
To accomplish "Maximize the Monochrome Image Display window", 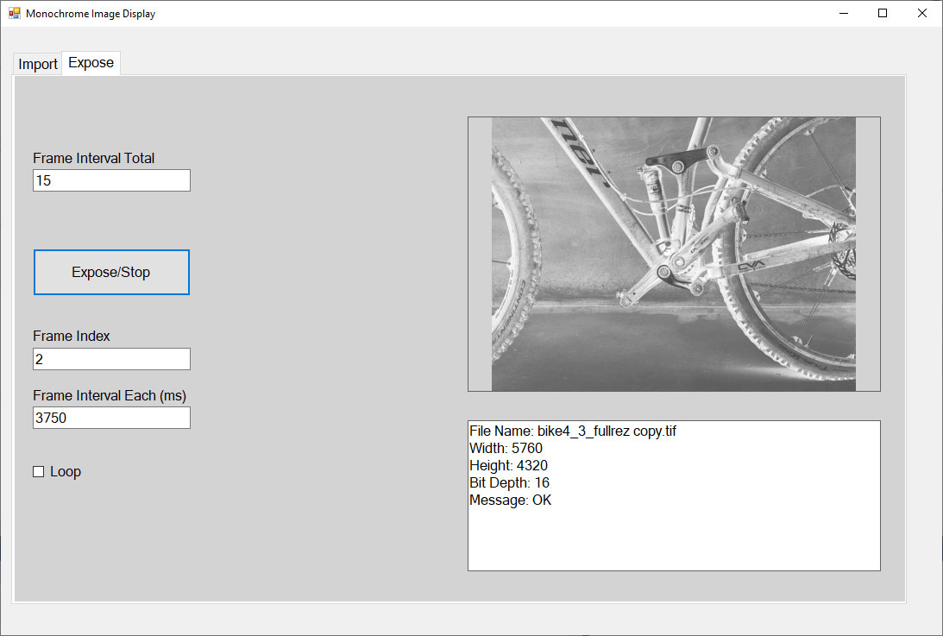I will tap(882, 14).
